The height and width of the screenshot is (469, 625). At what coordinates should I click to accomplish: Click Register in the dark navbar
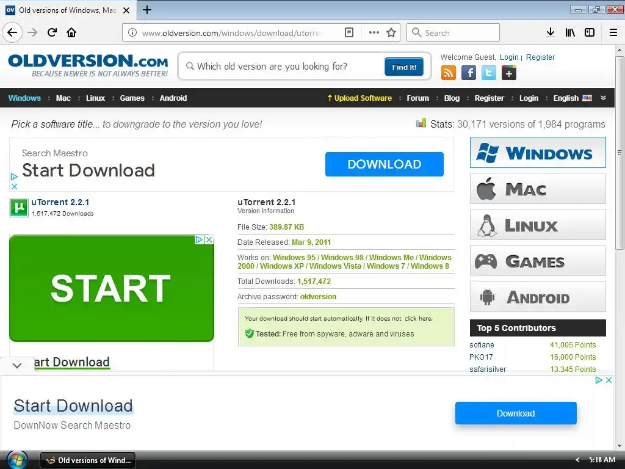(x=489, y=98)
